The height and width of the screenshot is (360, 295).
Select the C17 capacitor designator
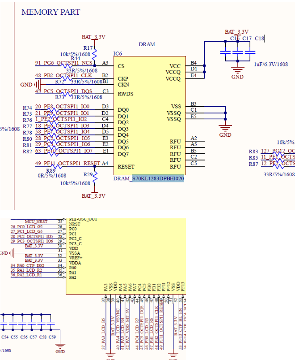247,39
